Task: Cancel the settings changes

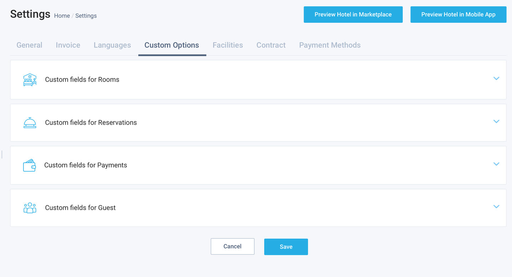Action: pos(233,246)
